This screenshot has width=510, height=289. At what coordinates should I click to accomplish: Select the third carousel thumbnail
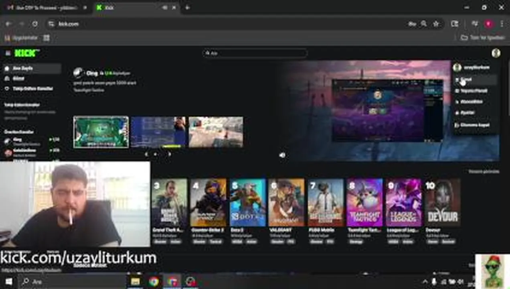coord(216,132)
